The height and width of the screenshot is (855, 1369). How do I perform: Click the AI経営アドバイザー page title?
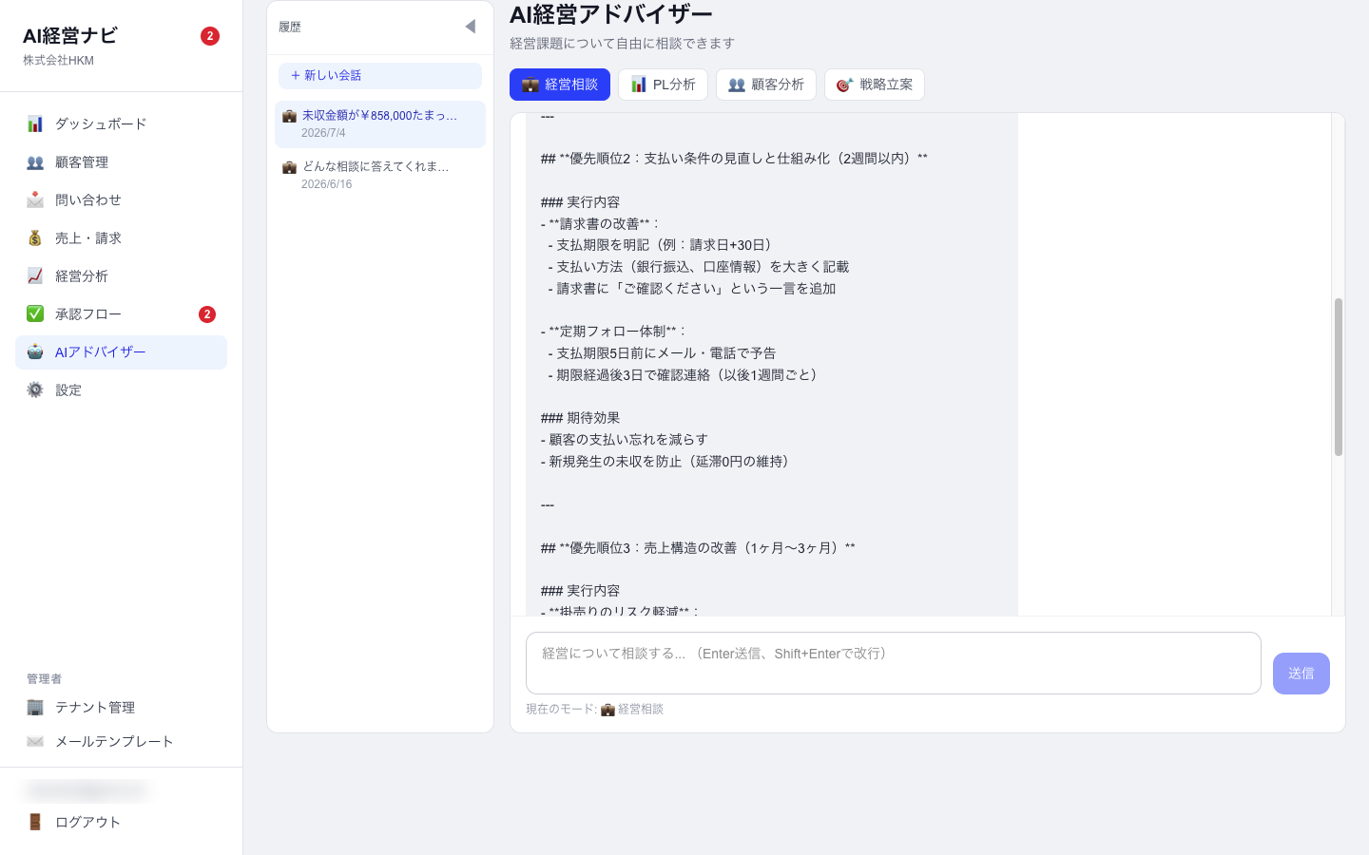click(611, 14)
